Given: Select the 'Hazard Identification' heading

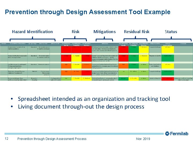Looking at the screenshot, I should [x=32, y=31].
